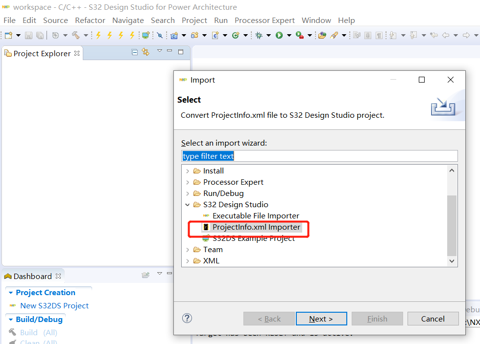Click the External Tools run icon

click(299, 36)
